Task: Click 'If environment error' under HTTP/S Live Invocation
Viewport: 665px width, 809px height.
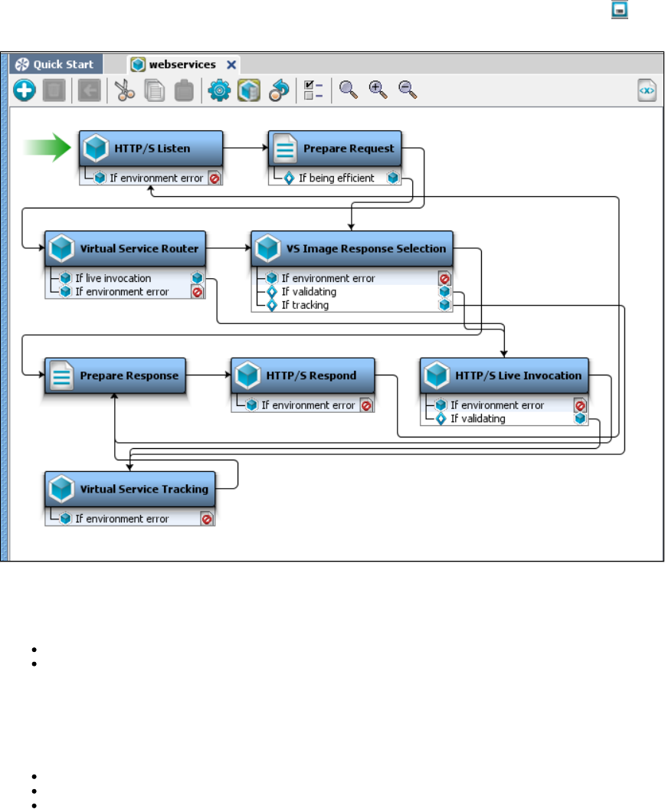Action: coord(497,405)
